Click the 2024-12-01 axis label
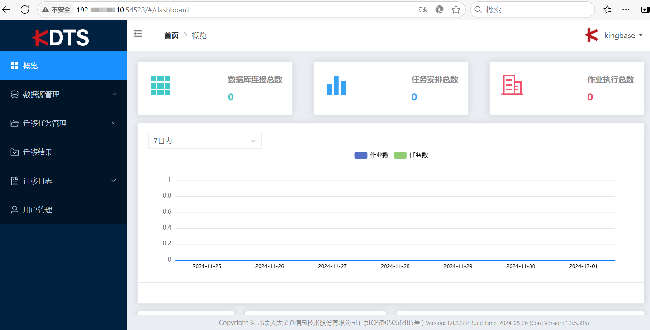Image resolution: width=650 pixels, height=330 pixels. click(x=583, y=266)
